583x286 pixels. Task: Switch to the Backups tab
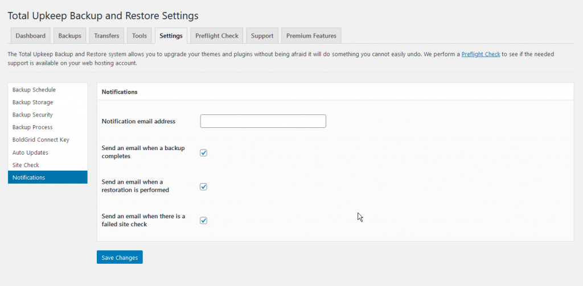coord(69,36)
